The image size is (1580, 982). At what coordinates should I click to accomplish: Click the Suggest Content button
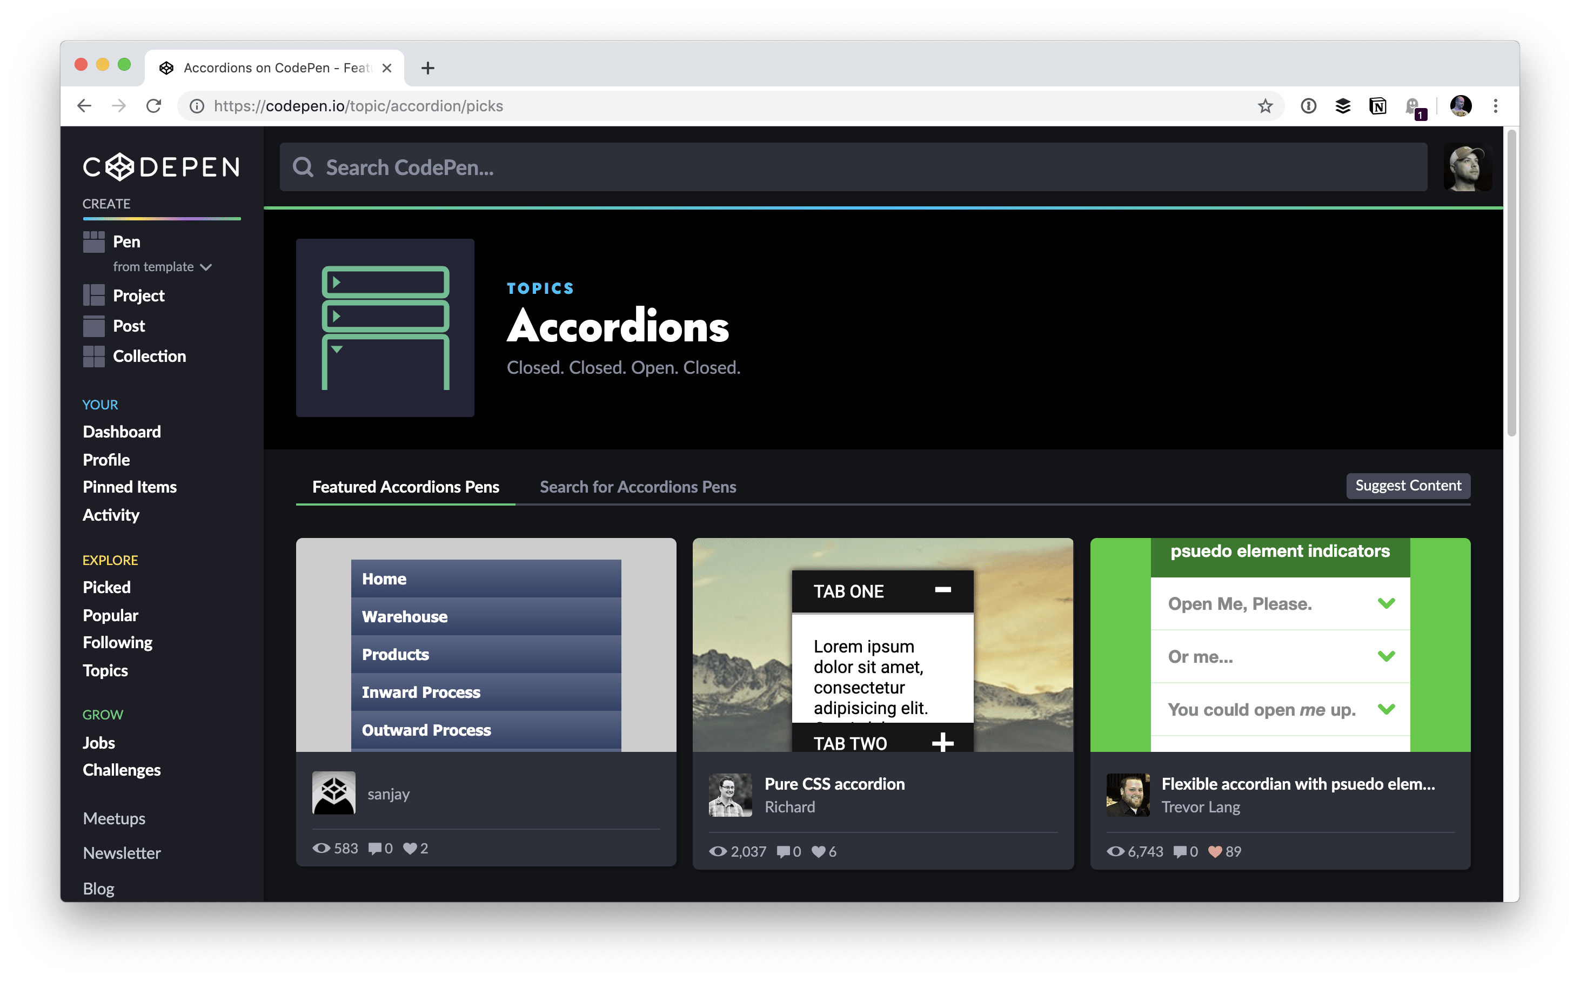pyautogui.click(x=1407, y=485)
